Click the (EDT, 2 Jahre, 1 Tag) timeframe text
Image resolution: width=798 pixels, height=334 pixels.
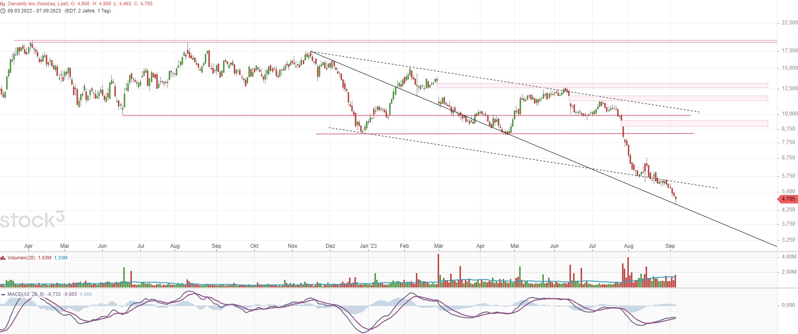pyautogui.click(x=88, y=11)
